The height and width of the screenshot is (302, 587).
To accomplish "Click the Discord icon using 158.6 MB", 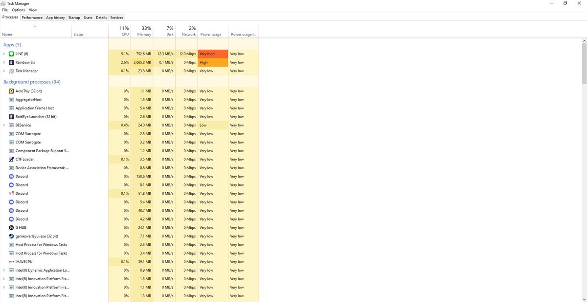I will point(11,177).
